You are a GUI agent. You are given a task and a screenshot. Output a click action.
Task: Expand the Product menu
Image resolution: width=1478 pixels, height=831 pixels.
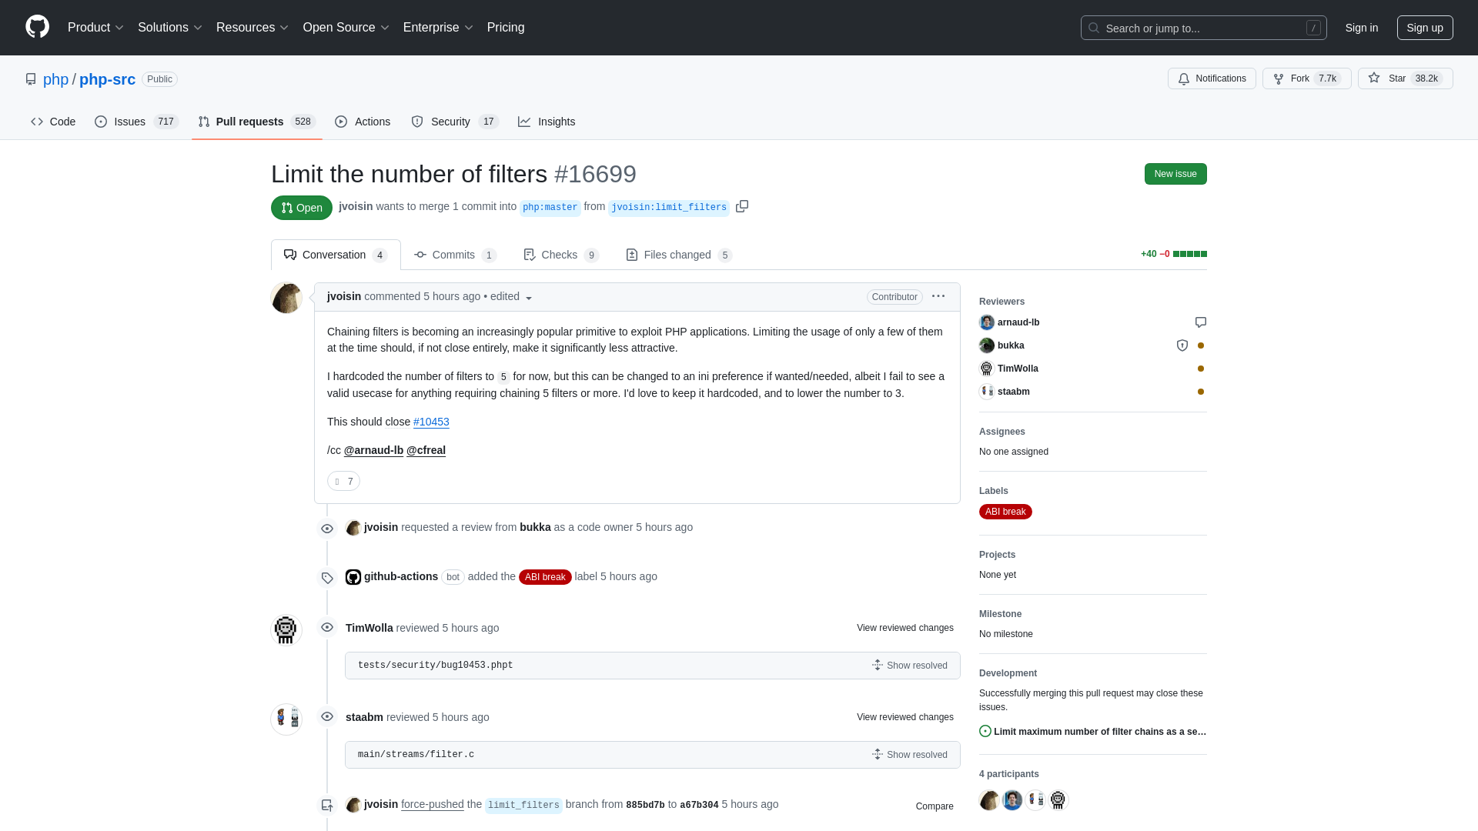tap(95, 28)
